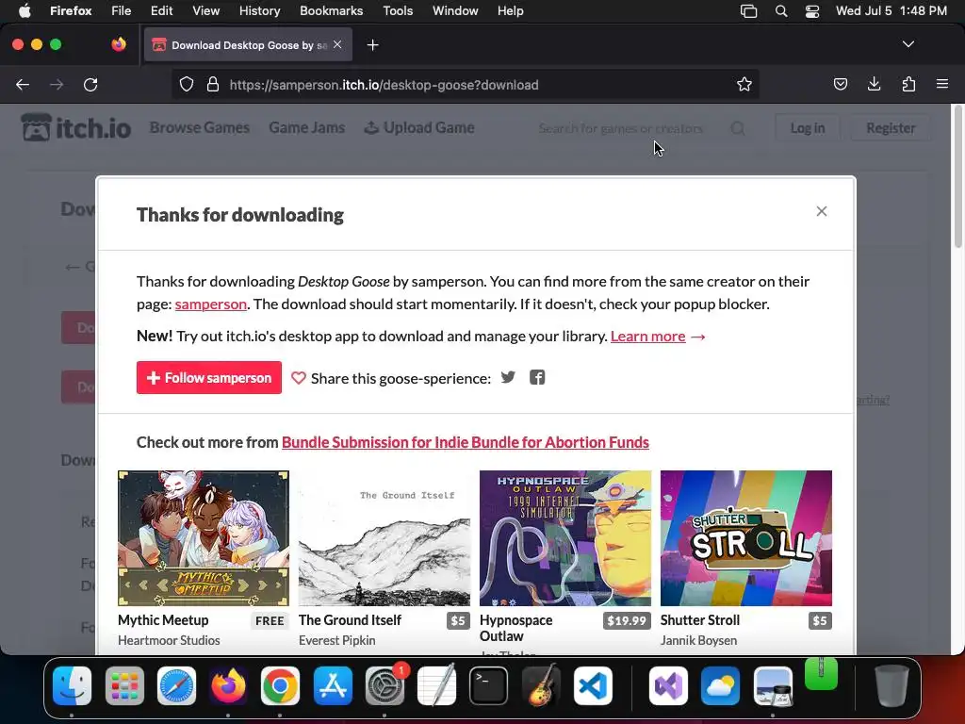Open the extensions puzzle icon
Screen dimensions: 965x724
coord(908,84)
